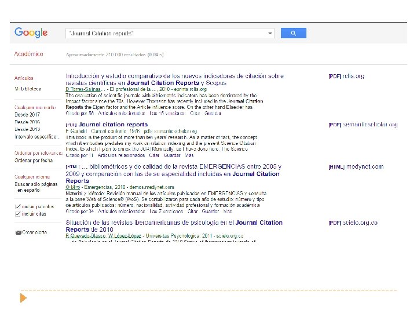Click the blue magnifier search button

coord(293,33)
